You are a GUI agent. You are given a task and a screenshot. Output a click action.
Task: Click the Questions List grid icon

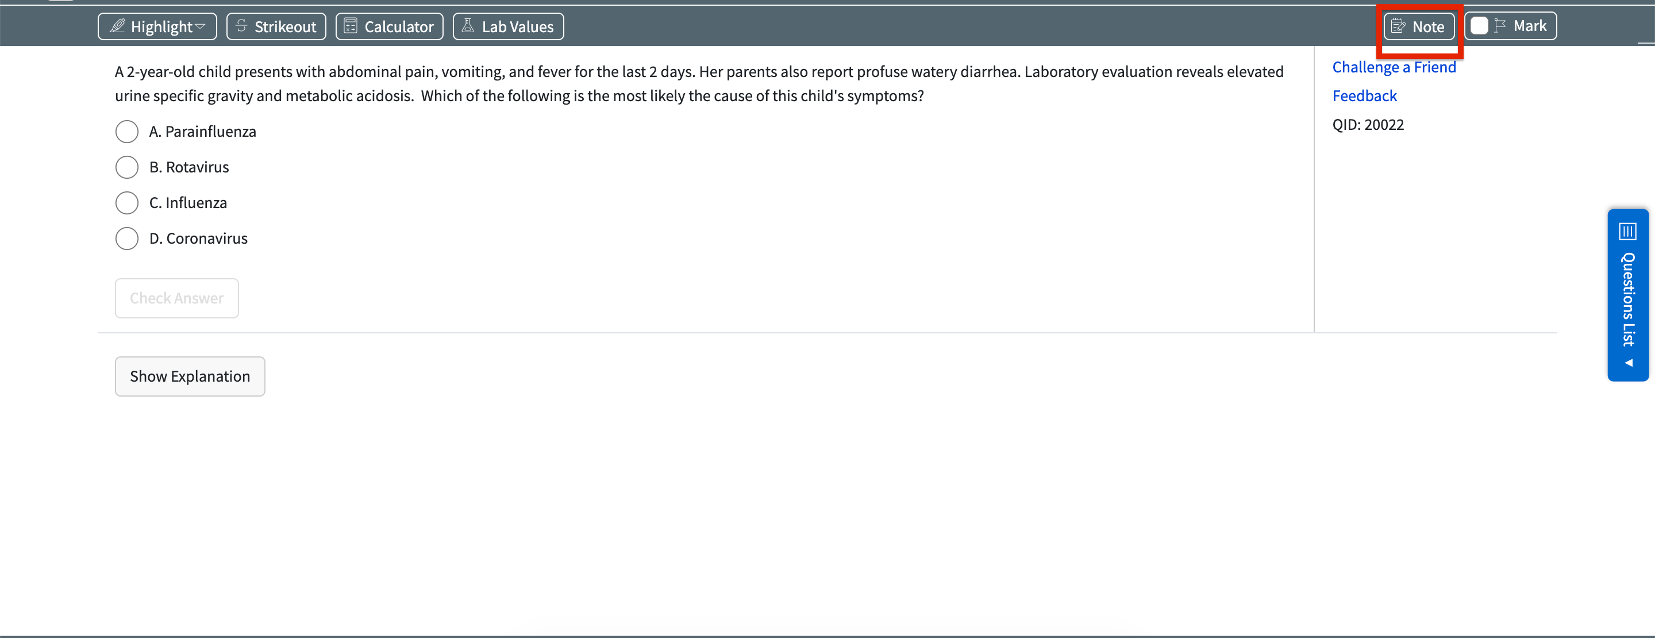[x=1627, y=230]
